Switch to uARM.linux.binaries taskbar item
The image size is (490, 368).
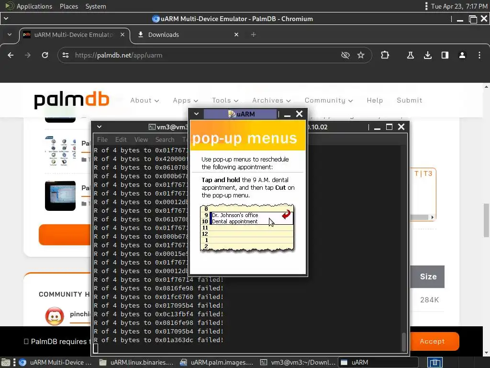(136, 362)
